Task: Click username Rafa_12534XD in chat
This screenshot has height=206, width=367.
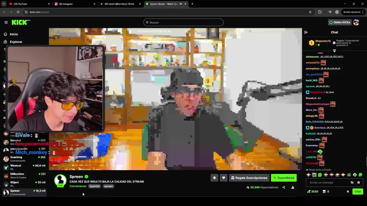Action: click(315, 122)
